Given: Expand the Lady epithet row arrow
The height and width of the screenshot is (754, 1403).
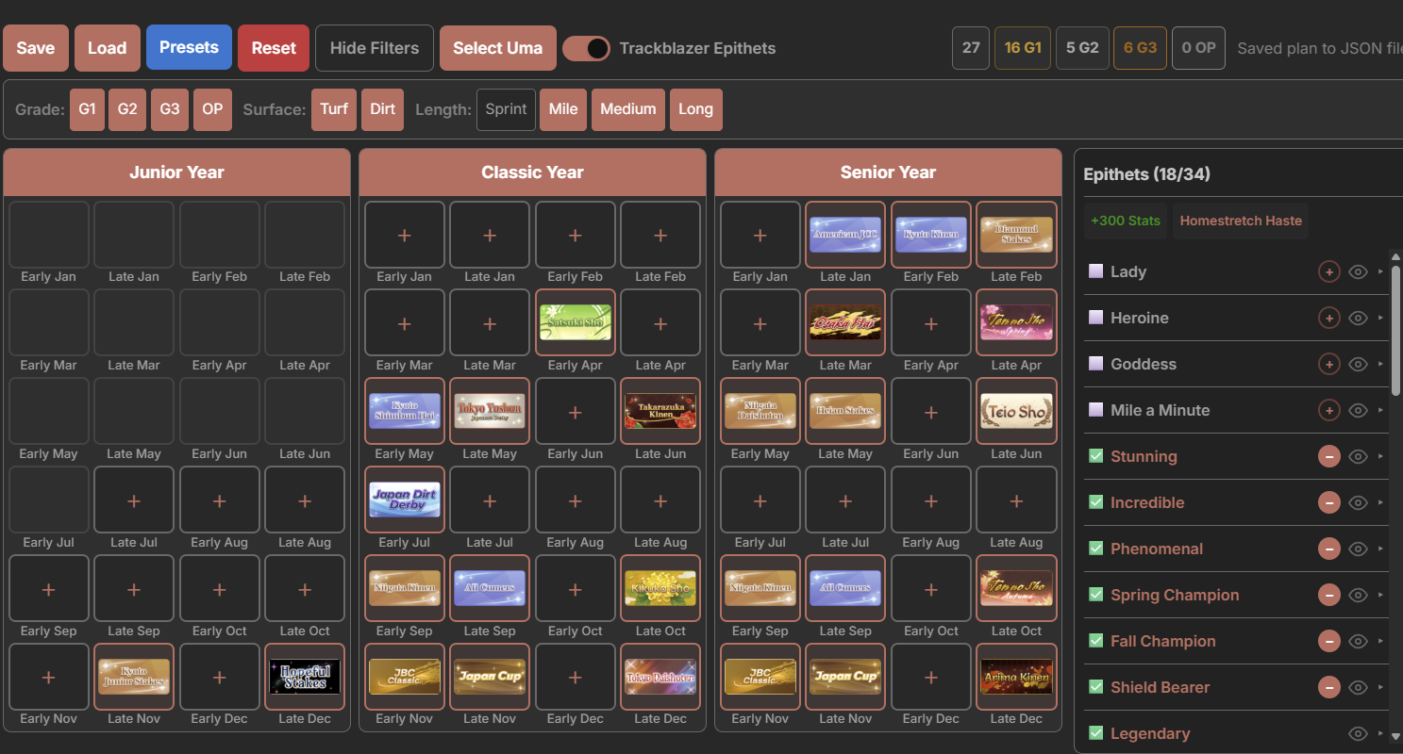Looking at the screenshot, I should tap(1380, 272).
